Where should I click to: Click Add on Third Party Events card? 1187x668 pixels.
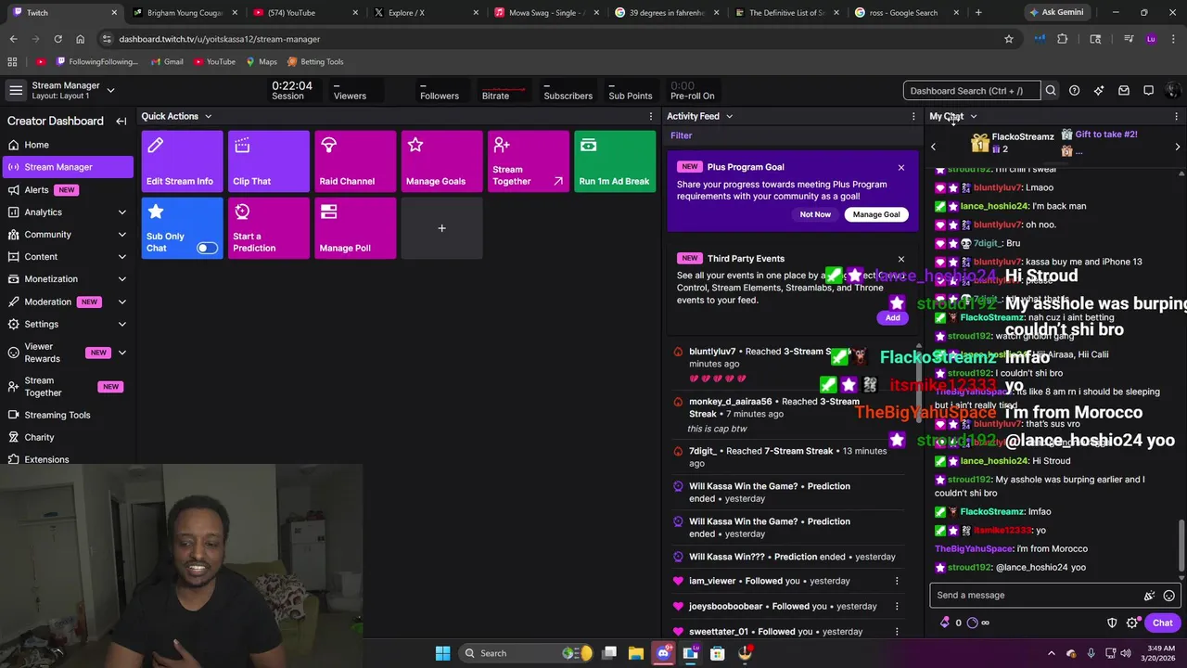point(892,318)
